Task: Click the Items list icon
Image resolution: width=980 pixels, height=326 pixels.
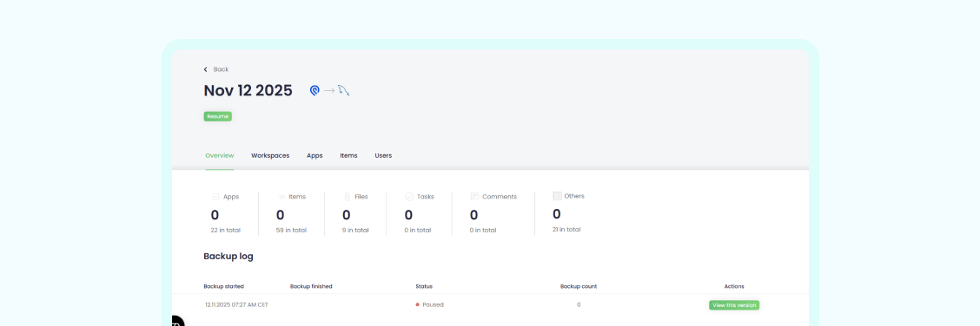Action: coord(281,196)
